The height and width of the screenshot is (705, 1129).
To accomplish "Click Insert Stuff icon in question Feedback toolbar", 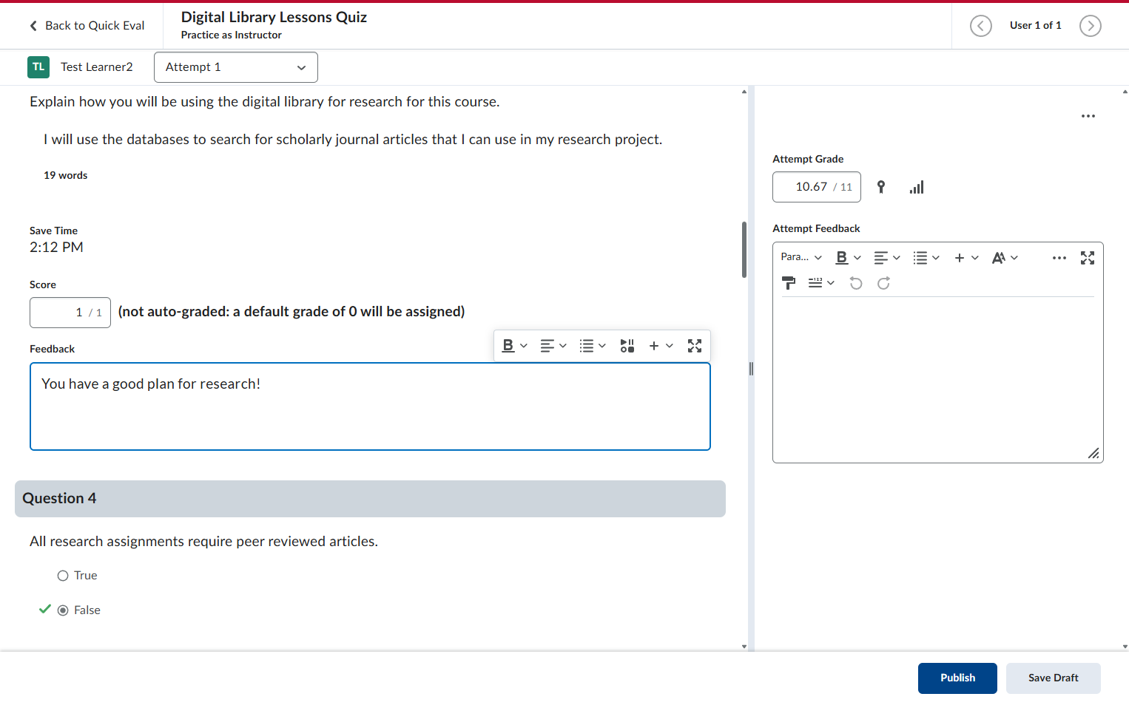I will click(627, 346).
